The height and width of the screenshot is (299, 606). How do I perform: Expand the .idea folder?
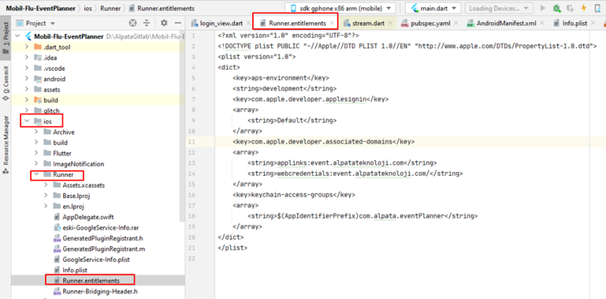tap(27, 58)
